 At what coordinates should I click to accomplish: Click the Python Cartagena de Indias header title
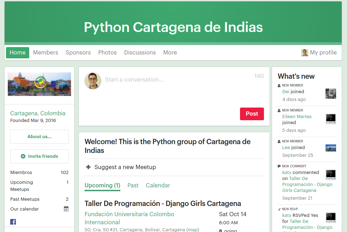(x=173, y=27)
